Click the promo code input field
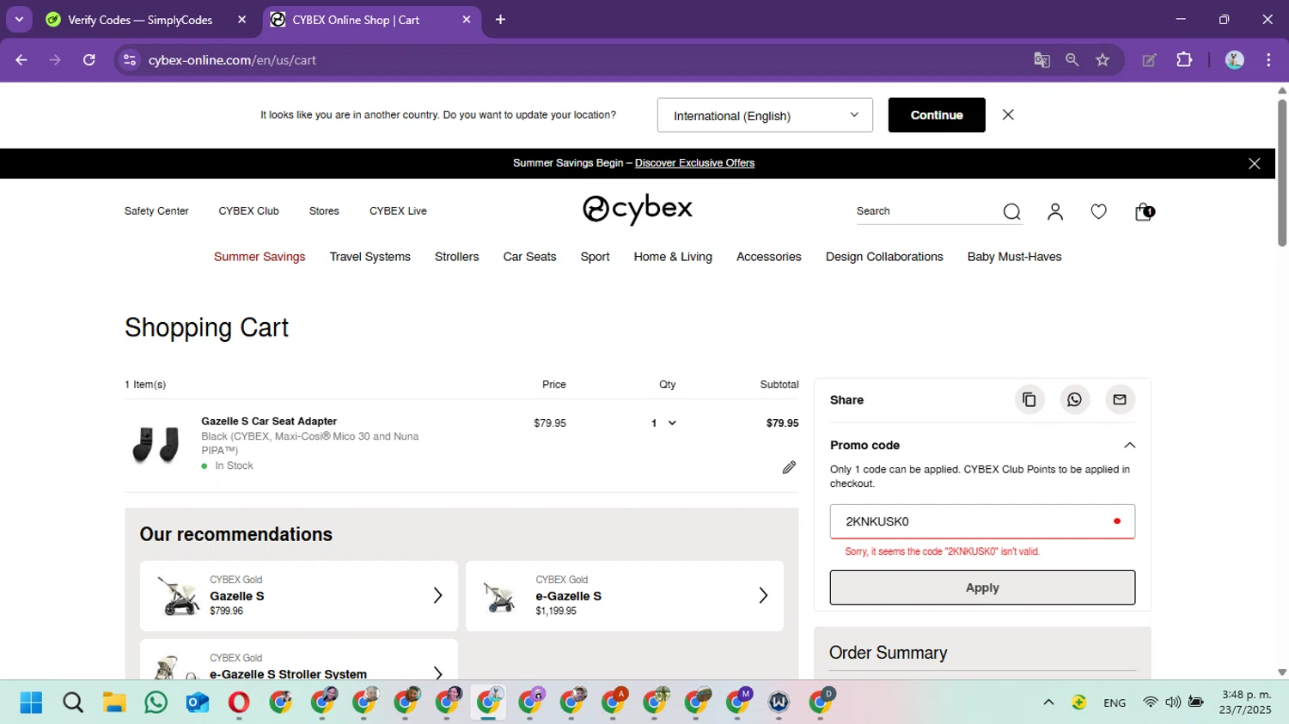Image resolution: width=1289 pixels, height=724 pixels. click(982, 521)
